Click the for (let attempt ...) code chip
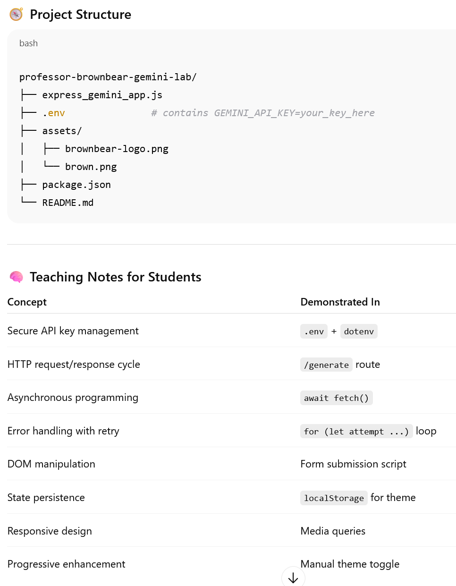The height and width of the screenshot is (586, 456). pos(356,431)
